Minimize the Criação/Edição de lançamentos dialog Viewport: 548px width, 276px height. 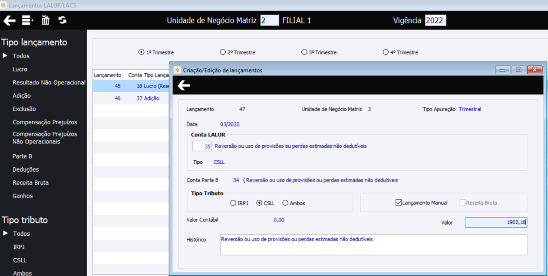[502, 70]
